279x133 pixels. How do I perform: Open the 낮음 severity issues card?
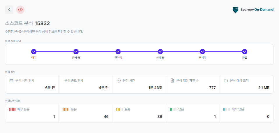193,113
